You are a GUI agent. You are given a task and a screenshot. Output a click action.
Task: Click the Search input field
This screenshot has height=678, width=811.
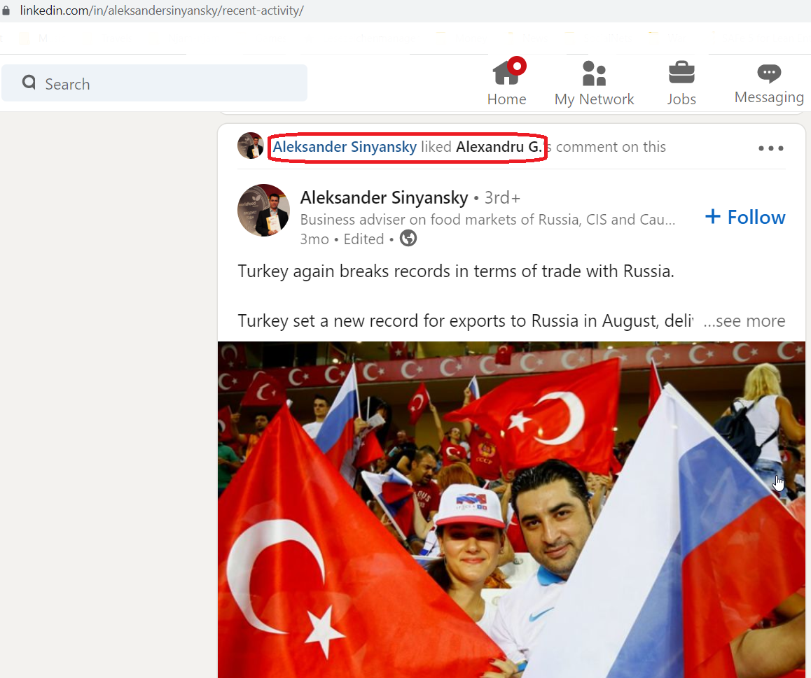[x=155, y=83]
